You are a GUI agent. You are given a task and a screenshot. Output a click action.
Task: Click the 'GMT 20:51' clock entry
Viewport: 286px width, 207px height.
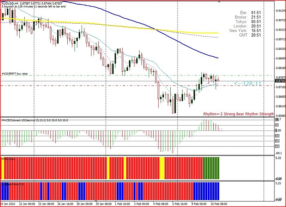(250, 35)
